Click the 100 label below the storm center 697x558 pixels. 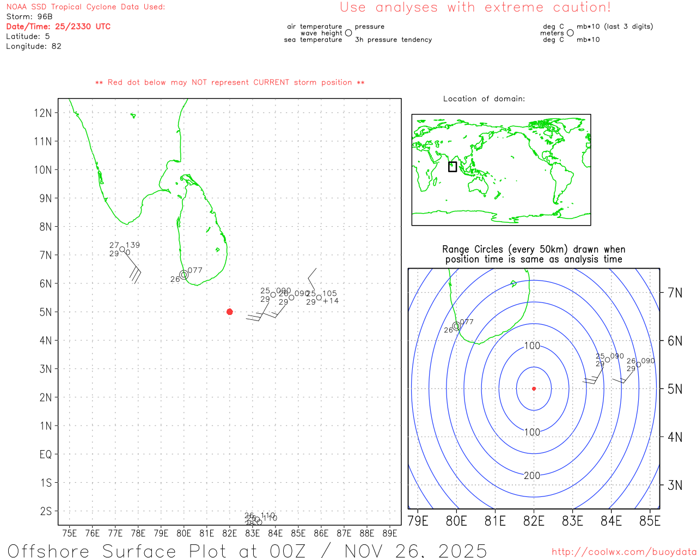[532, 433]
